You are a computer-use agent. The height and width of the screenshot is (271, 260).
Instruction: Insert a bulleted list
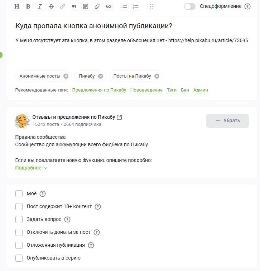point(124,6)
